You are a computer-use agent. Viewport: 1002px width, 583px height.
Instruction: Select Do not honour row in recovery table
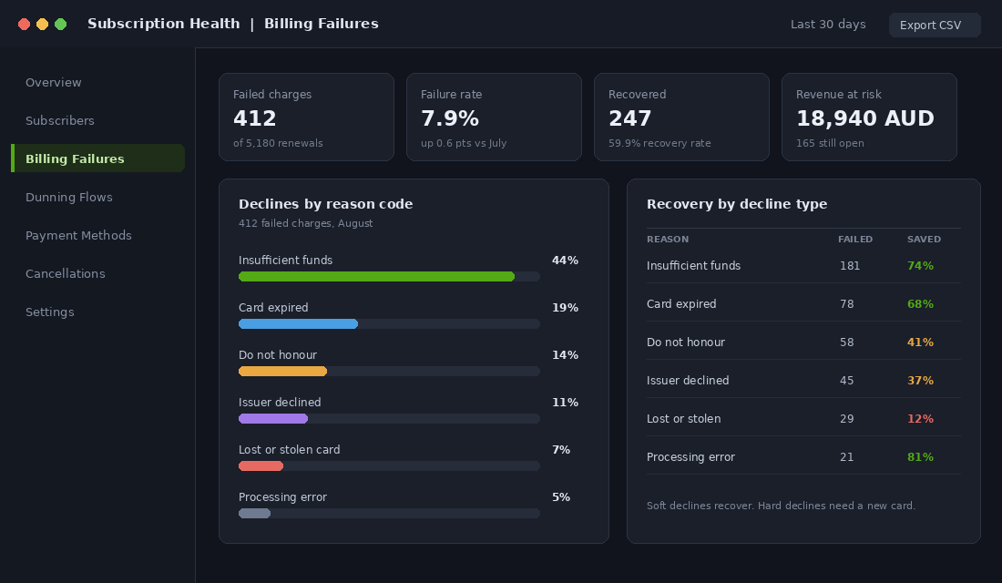point(803,342)
